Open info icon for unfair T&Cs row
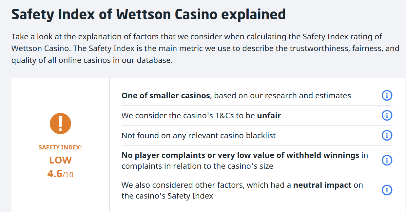Viewport: 406px width, 212px height. tap(387, 115)
